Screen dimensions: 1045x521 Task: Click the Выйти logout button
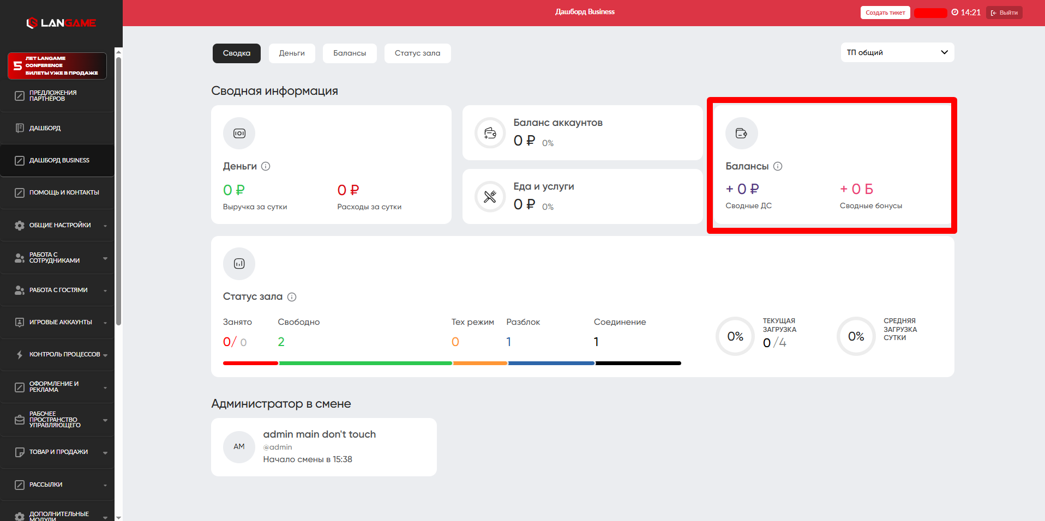1004,13
